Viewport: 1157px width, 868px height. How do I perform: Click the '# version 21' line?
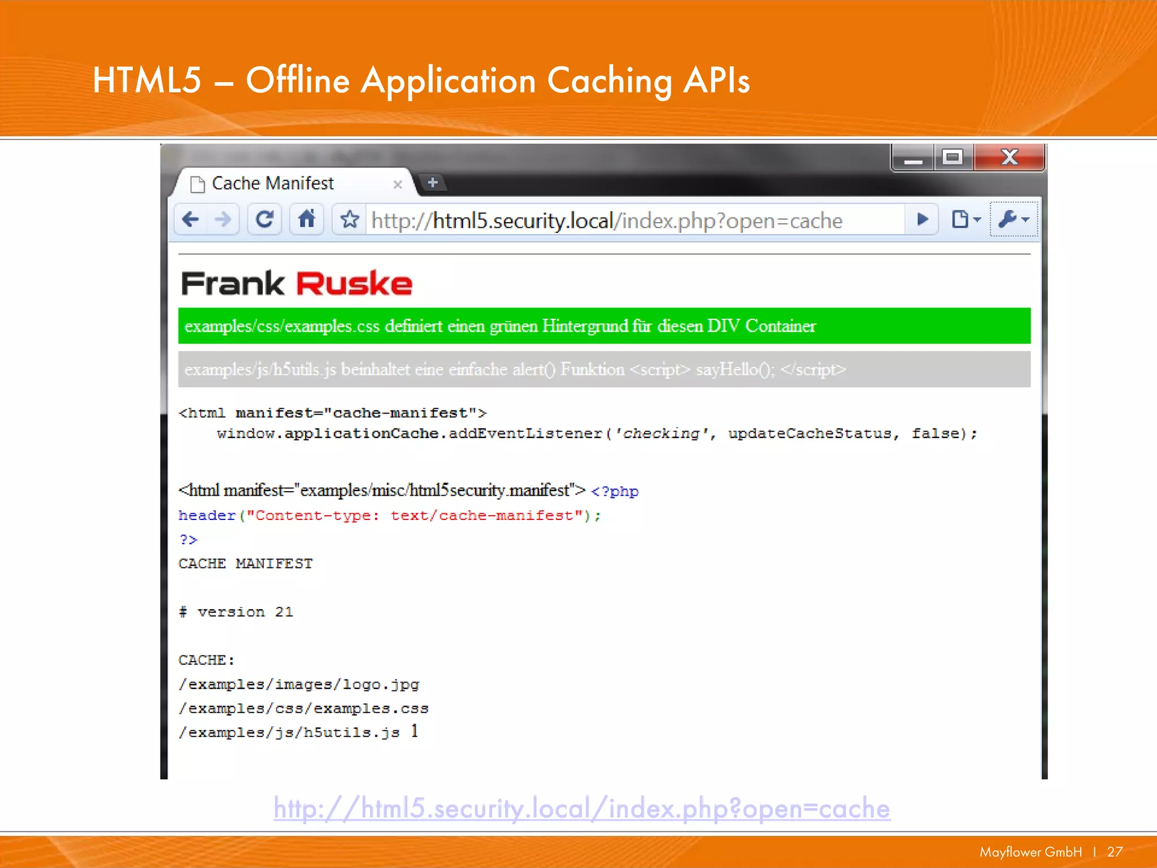236,612
